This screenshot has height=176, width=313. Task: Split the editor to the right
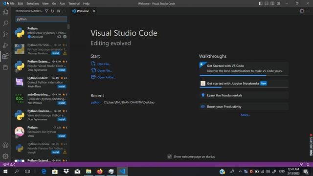point(302,11)
